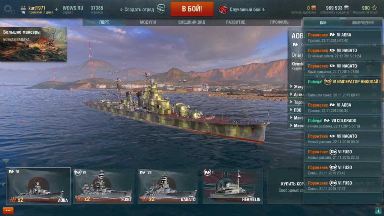
Task: Open the orange chat button
Action: [8, 211]
